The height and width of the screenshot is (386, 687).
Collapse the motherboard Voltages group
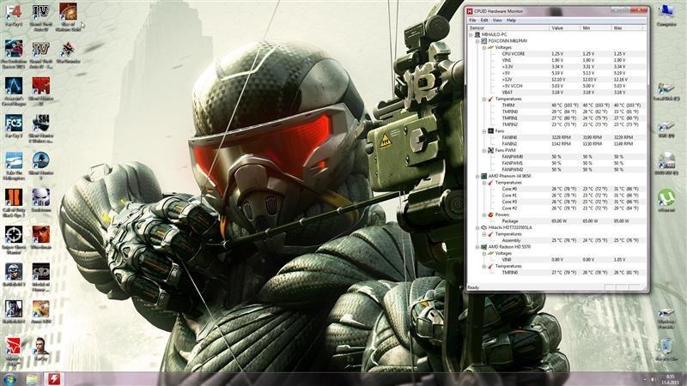click(x=484, y=47)
